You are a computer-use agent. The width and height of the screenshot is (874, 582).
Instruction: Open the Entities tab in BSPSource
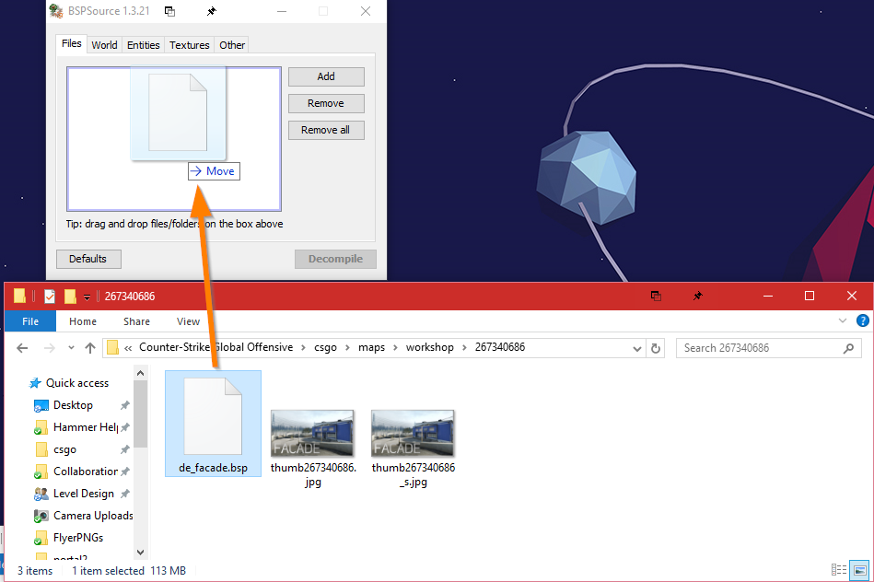[144, 44]
